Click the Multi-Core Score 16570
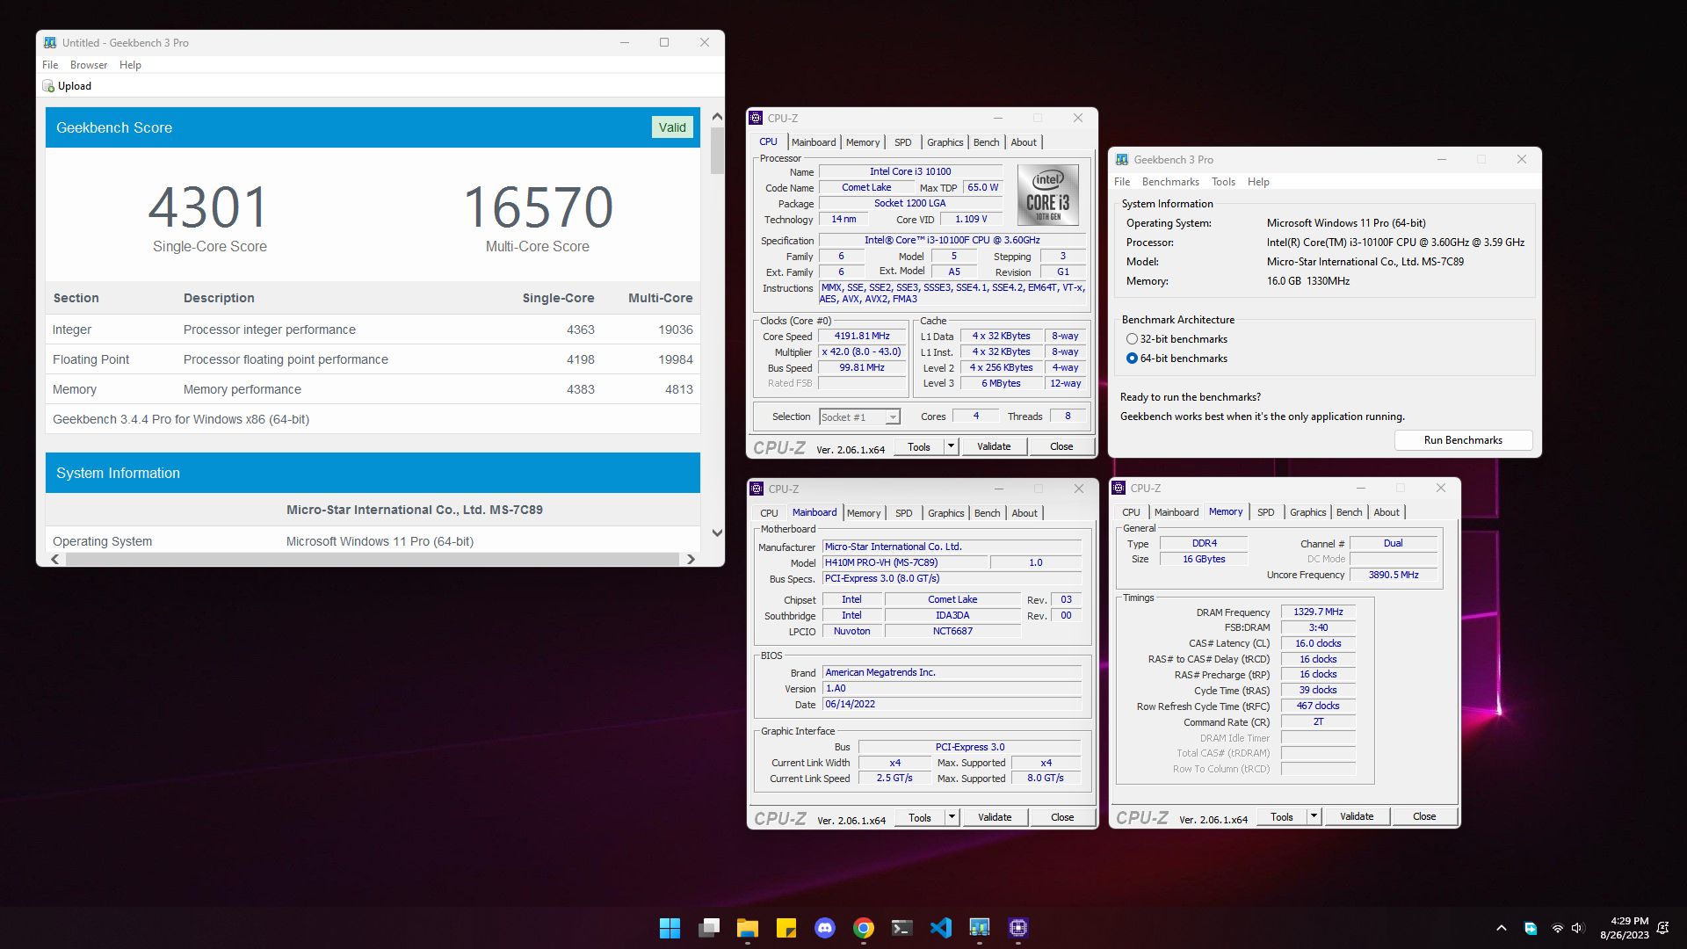The width and height of the screenshot is (1687, 949). pos(538,207)
